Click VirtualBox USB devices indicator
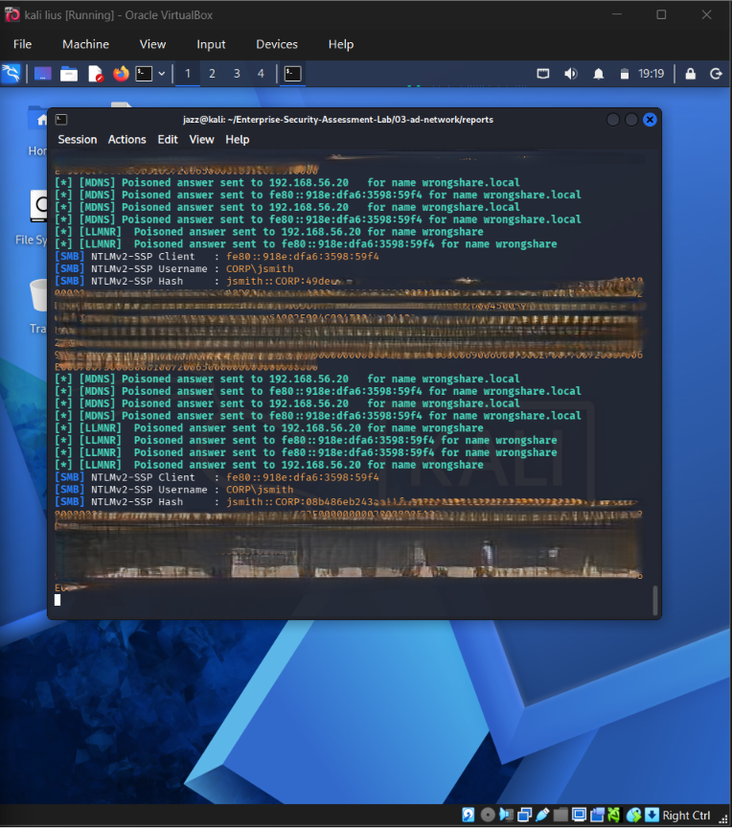Image resolution: width=732 pixels, height=828 pixels. pyautogui.click(x=542, y=815)
